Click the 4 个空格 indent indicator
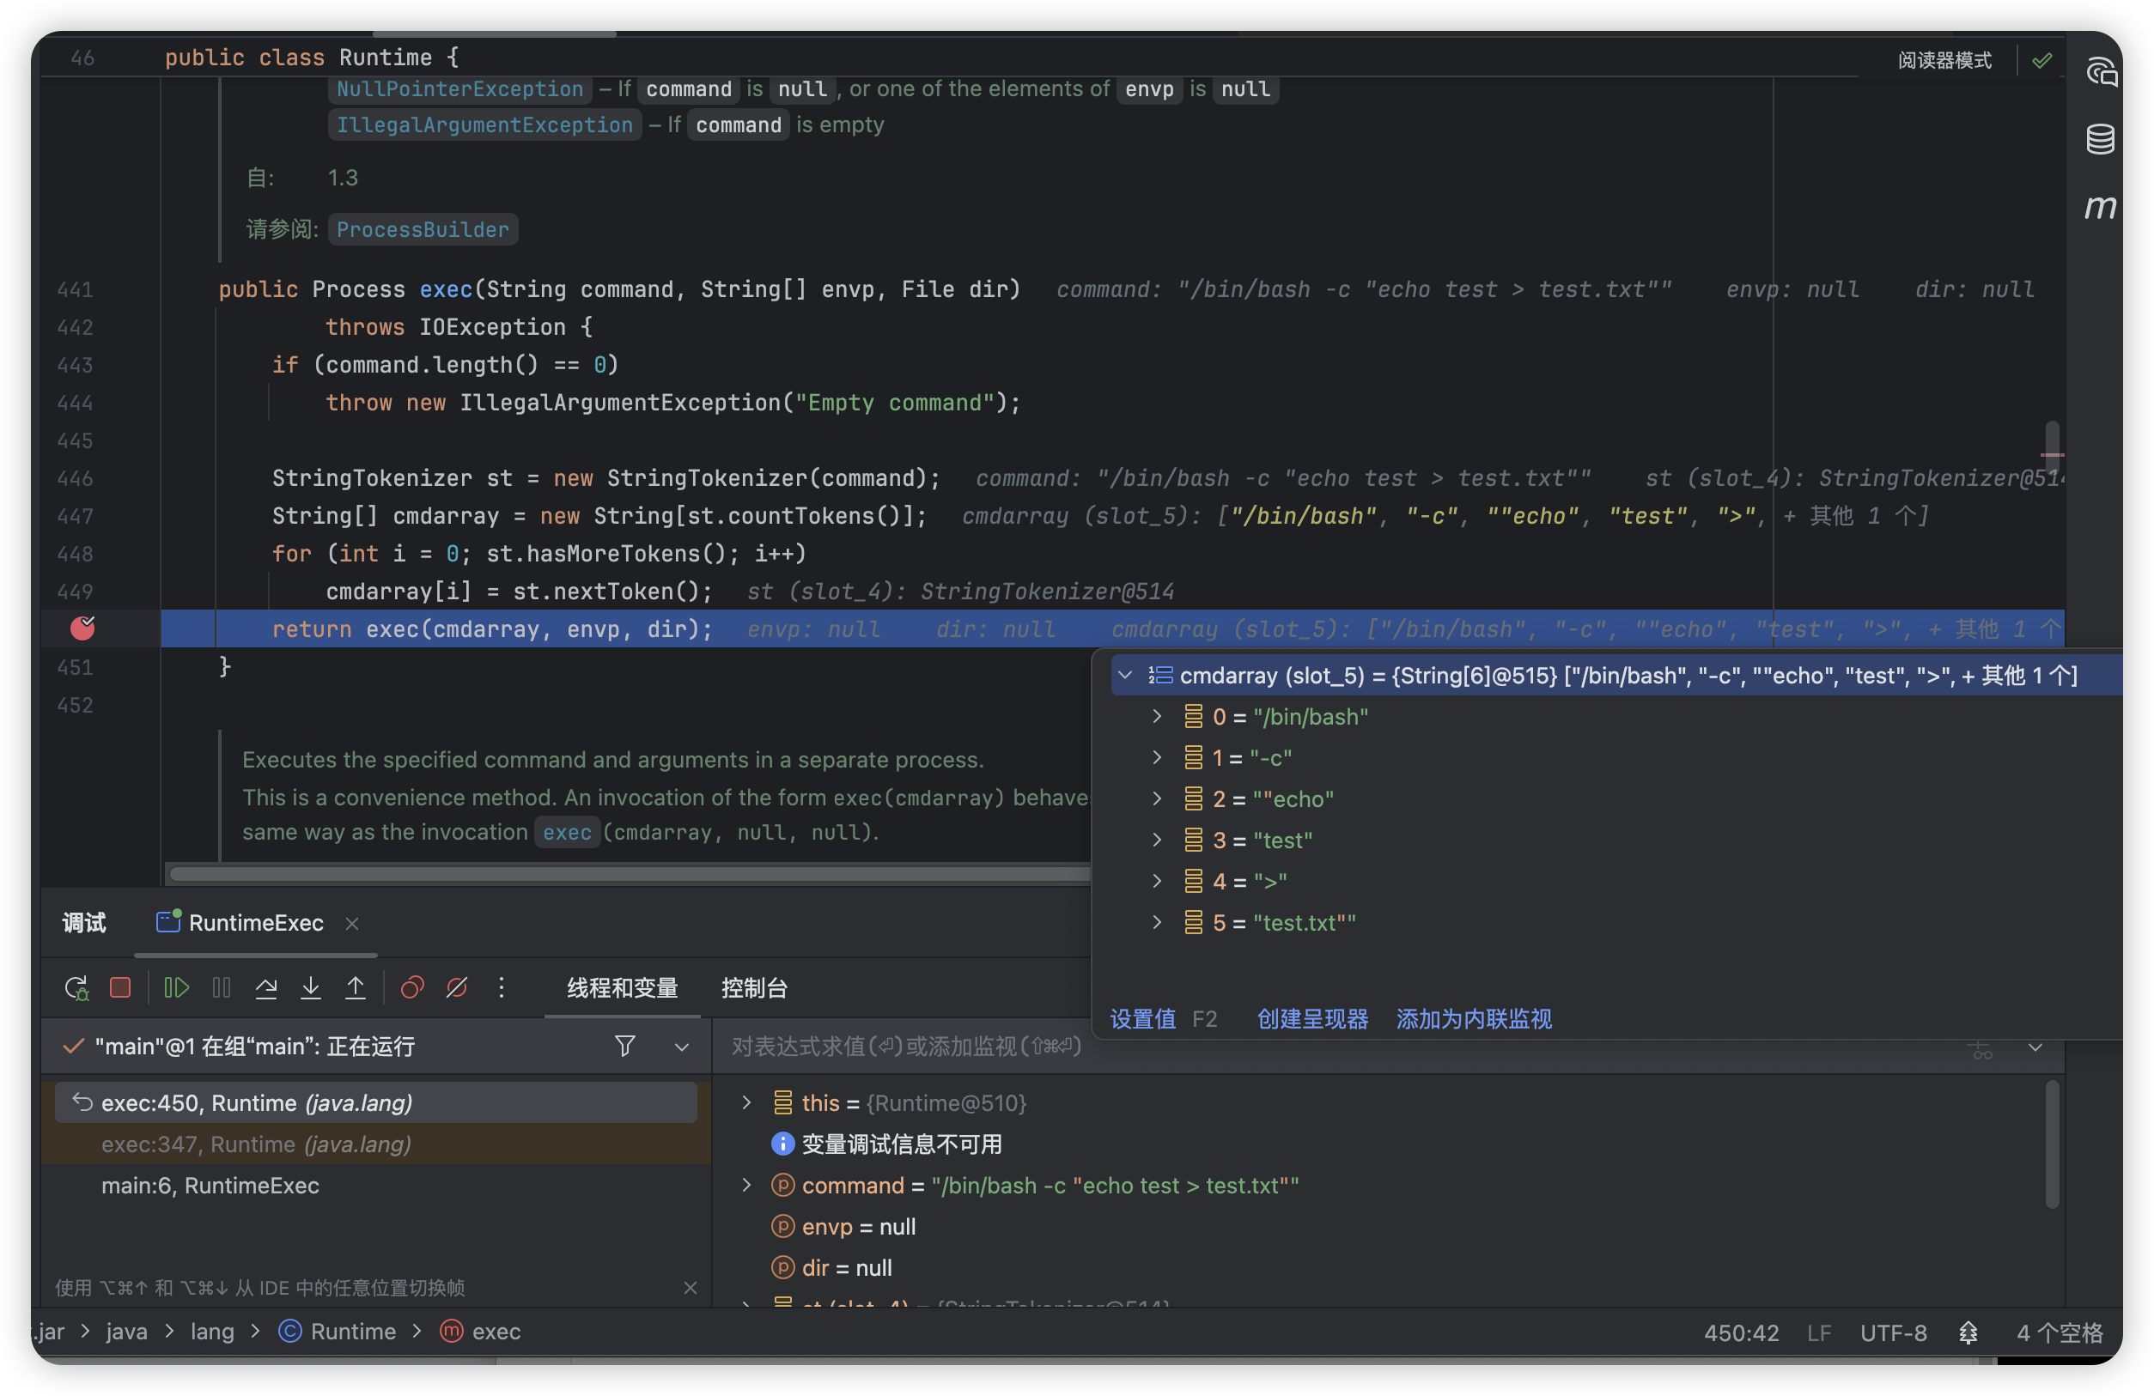2154x1396 pixels. point(2059,1332)
